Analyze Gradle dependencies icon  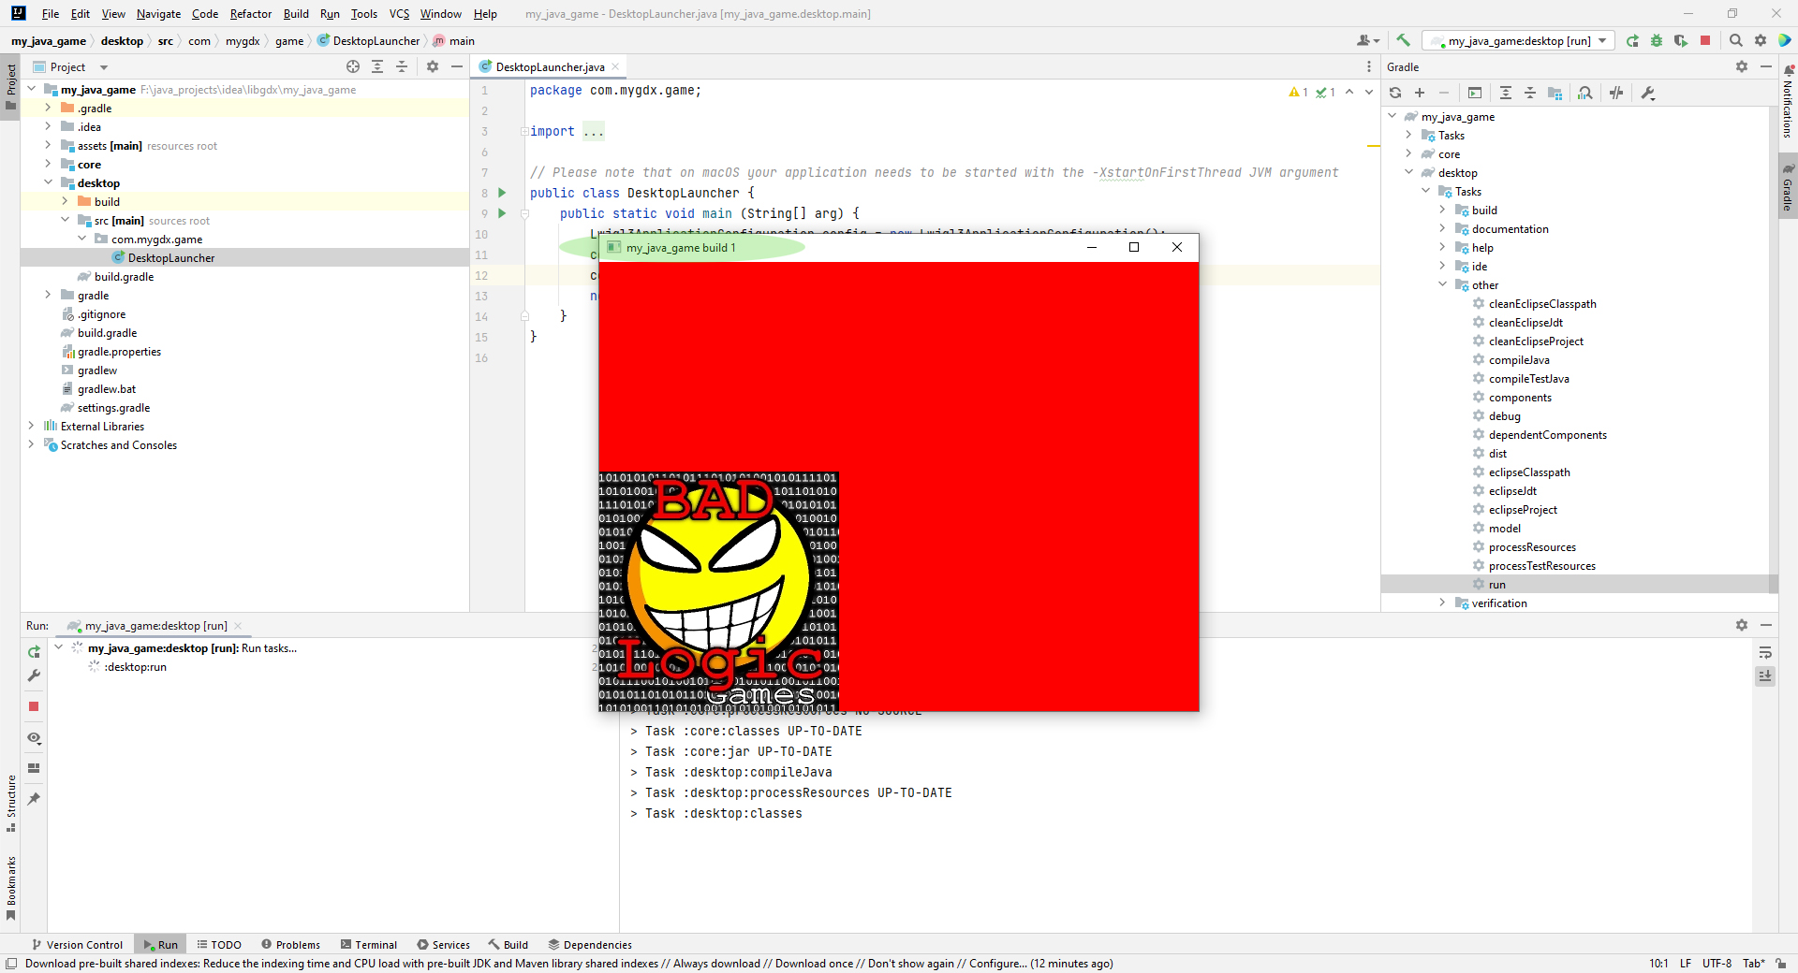(x=1585, y=93)
